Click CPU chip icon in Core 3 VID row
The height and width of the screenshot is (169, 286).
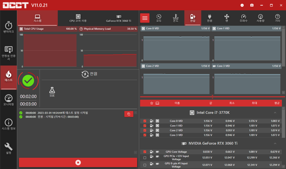pos(157,135)
